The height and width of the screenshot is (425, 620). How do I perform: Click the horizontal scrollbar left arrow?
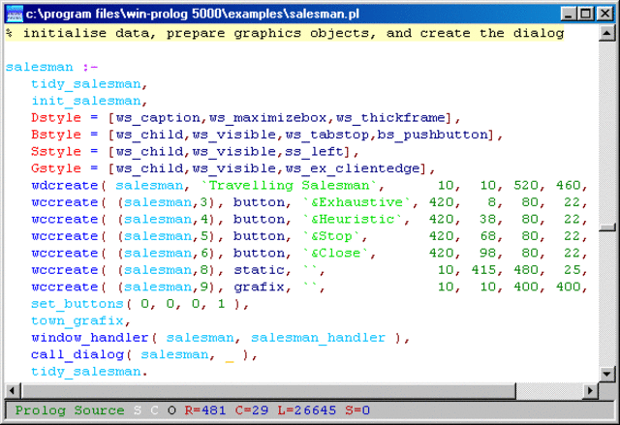point(13,391)
